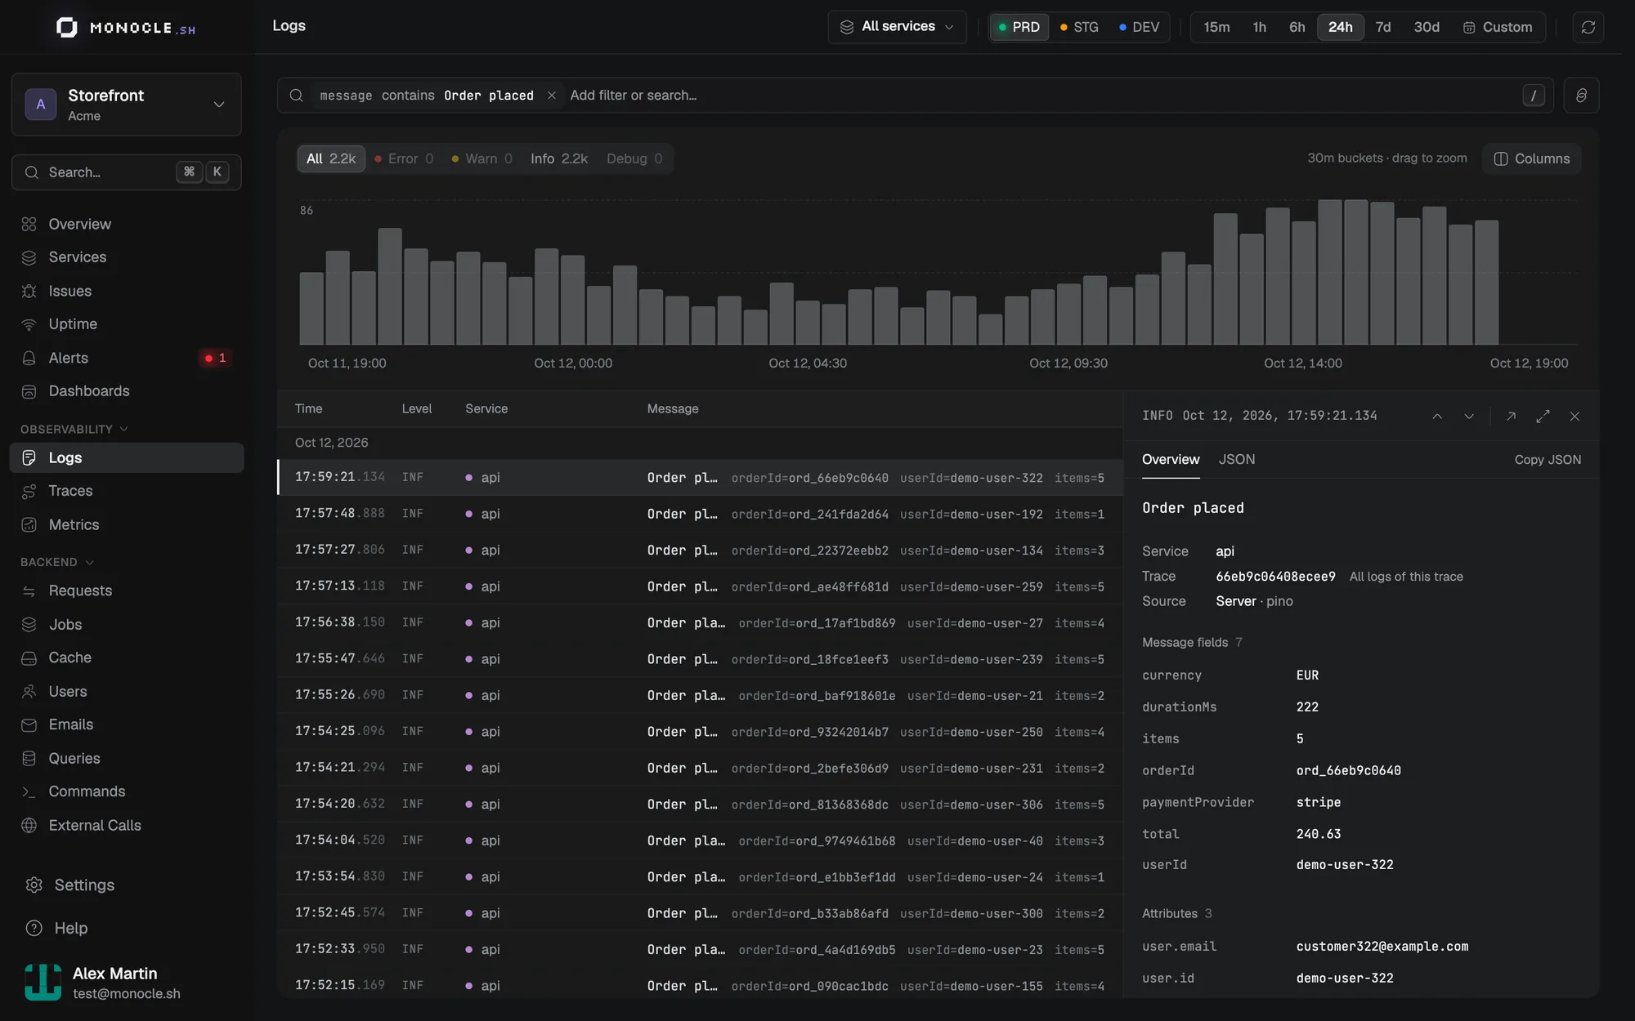The height and width of the screenshot is (1021, 1635).
Task: Open Alex Martin user profile
Action: coord(127,983)
